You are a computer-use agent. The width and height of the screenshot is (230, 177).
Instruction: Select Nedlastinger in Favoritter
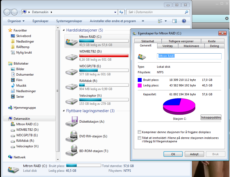pyautogui.click(x=25, y=41)
